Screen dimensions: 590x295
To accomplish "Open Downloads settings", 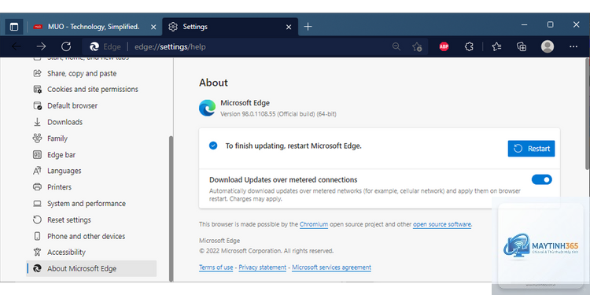I will 65,122.
